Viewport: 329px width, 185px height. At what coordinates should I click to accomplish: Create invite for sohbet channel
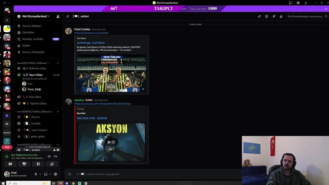54,150
